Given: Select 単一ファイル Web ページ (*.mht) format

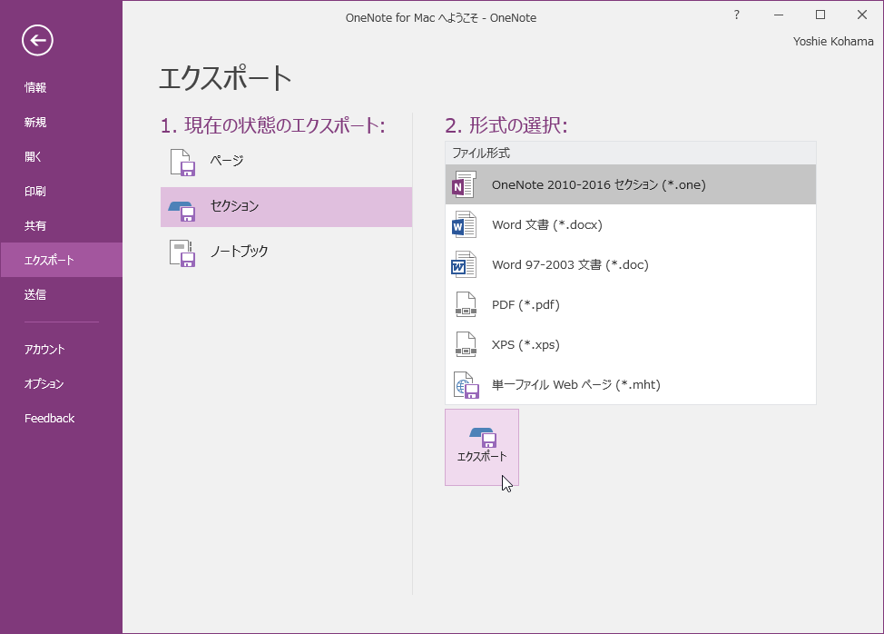Looking at the screenshot, I should pos(630,385).
